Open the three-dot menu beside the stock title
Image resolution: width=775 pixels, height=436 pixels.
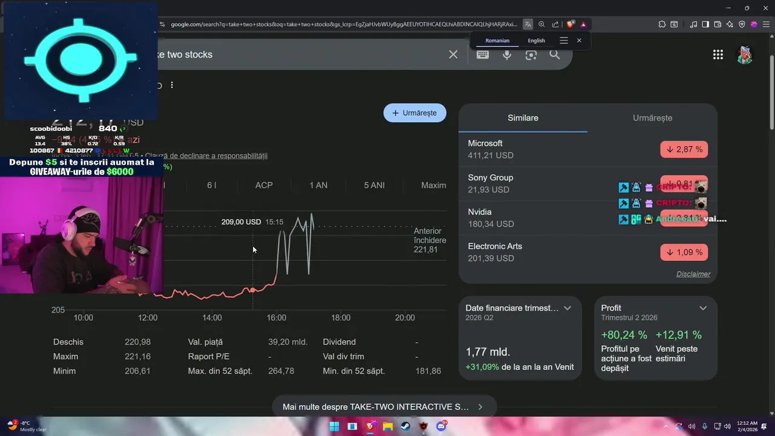coord(172,85)
